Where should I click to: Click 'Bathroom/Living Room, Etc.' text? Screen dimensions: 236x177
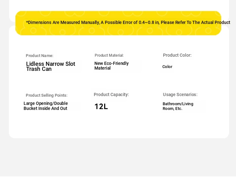178,106
